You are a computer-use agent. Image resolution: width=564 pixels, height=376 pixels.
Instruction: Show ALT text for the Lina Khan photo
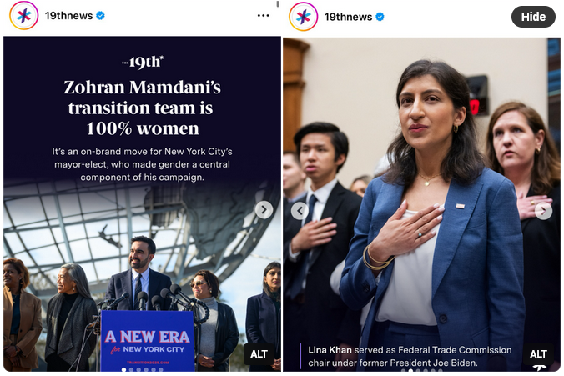pyautogui.click(x=538, y=354)
